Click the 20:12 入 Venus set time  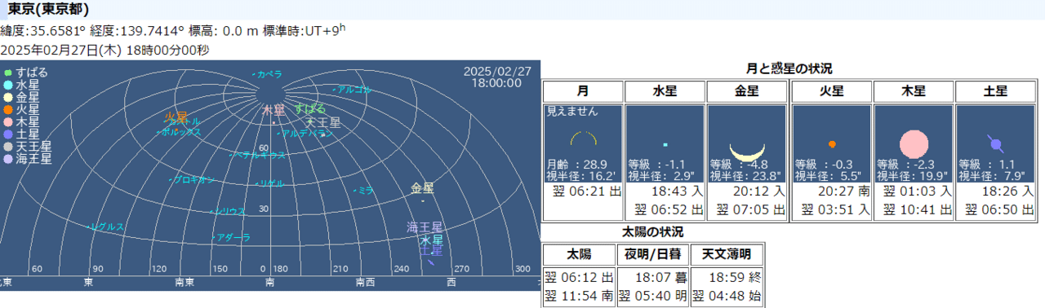[x=761, y=191]
